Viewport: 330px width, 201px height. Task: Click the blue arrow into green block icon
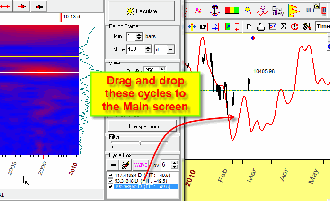pos(226,26)
